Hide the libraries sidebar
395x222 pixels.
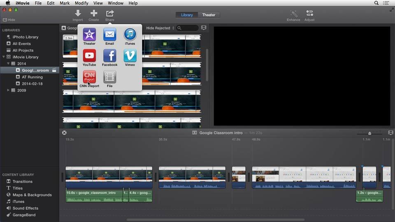pos(9,20)
